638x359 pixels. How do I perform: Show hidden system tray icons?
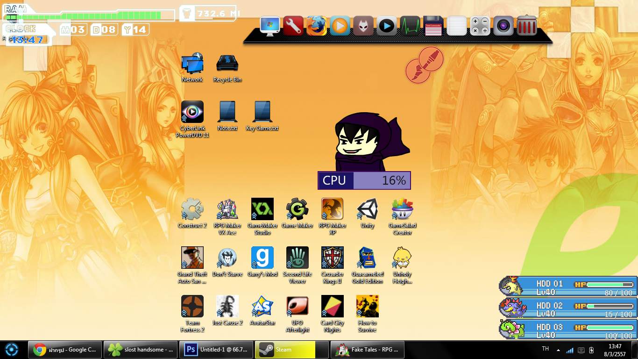558,350
